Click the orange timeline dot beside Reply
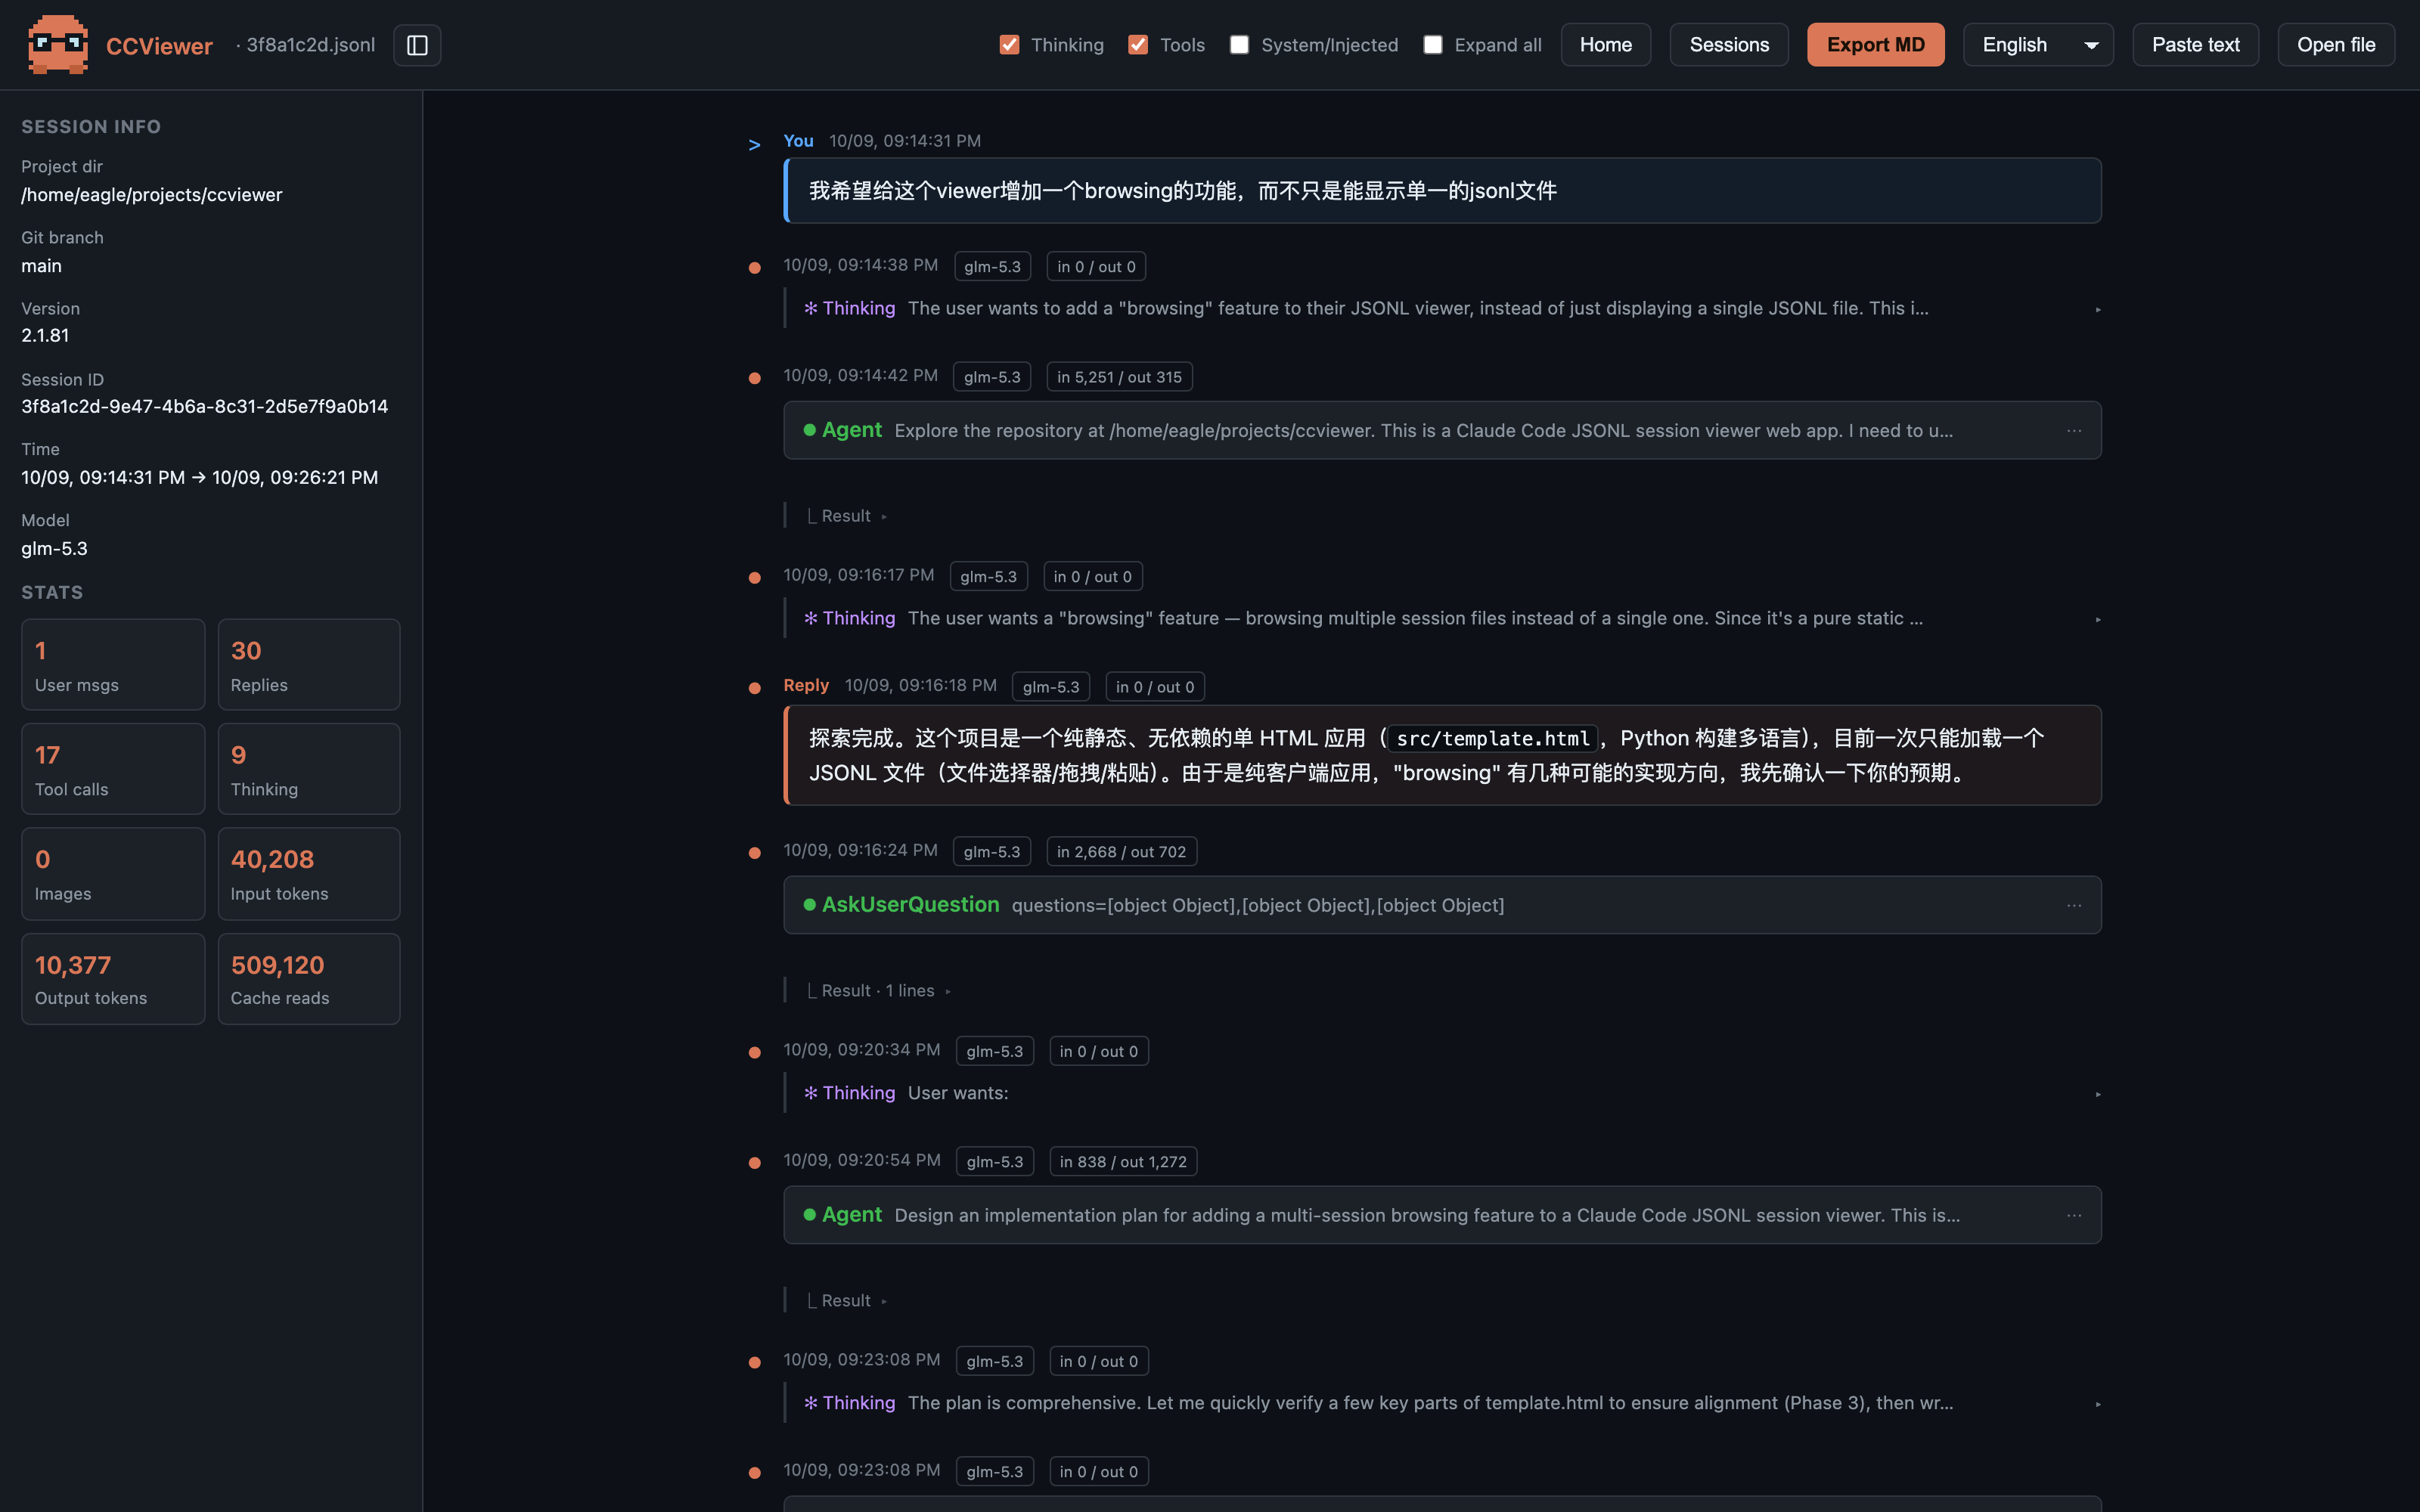Viewport: 2420px width, 1512px height. tap(755, 688)
